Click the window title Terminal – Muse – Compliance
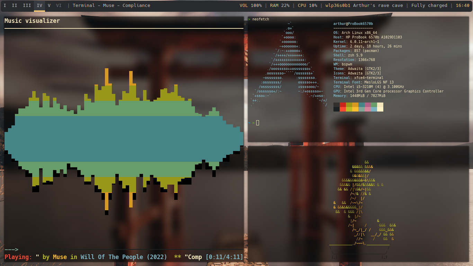473x266 pixels. (x=111, y=6)
